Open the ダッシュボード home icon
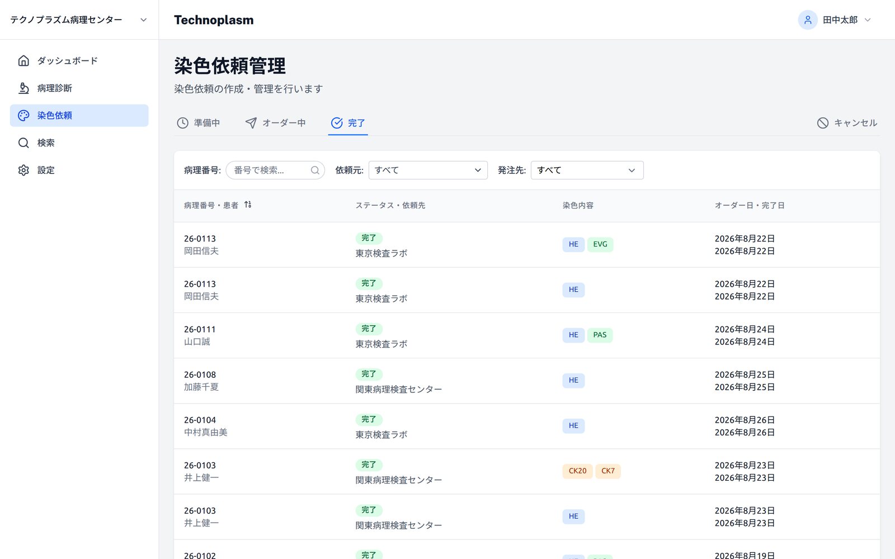The height and width of the screenshot is (559, 895). [23, 60]
